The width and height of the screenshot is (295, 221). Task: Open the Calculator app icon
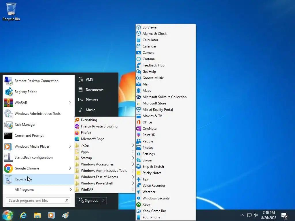139,40
